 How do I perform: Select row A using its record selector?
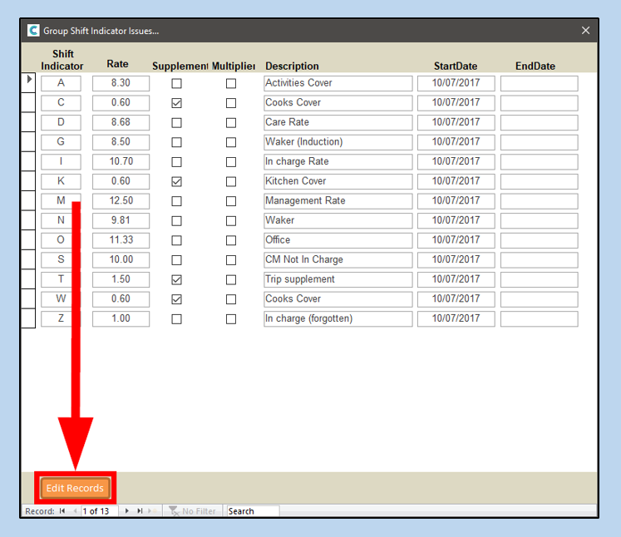(x=28, y=83)
